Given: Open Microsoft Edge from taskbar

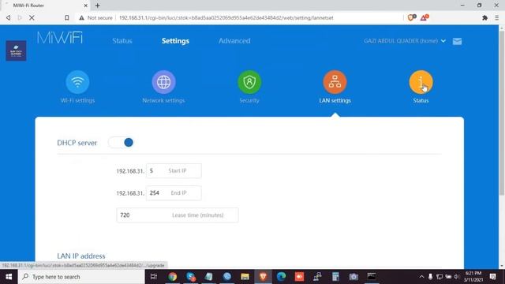Looking at the screenshot, I should (281, 277).
